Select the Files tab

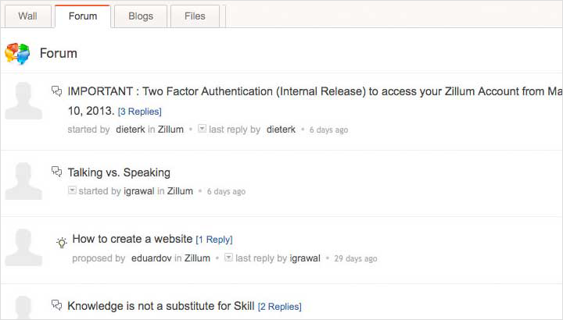click(195, 16)
